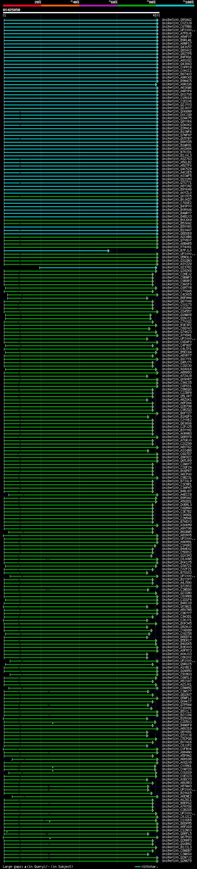Select the UniRef100_C1MU18 label

[x=177, y=98]
